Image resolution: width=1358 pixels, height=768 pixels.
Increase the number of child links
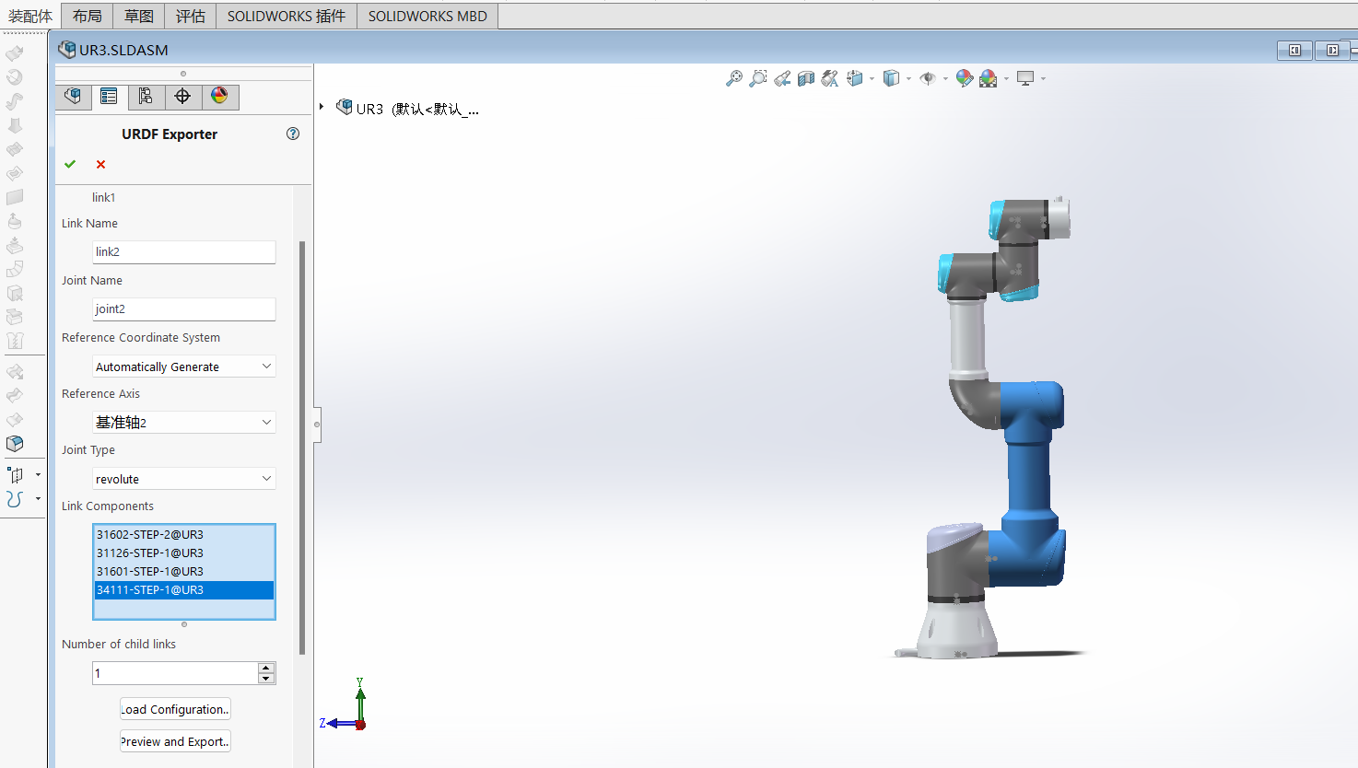point(266,668)
